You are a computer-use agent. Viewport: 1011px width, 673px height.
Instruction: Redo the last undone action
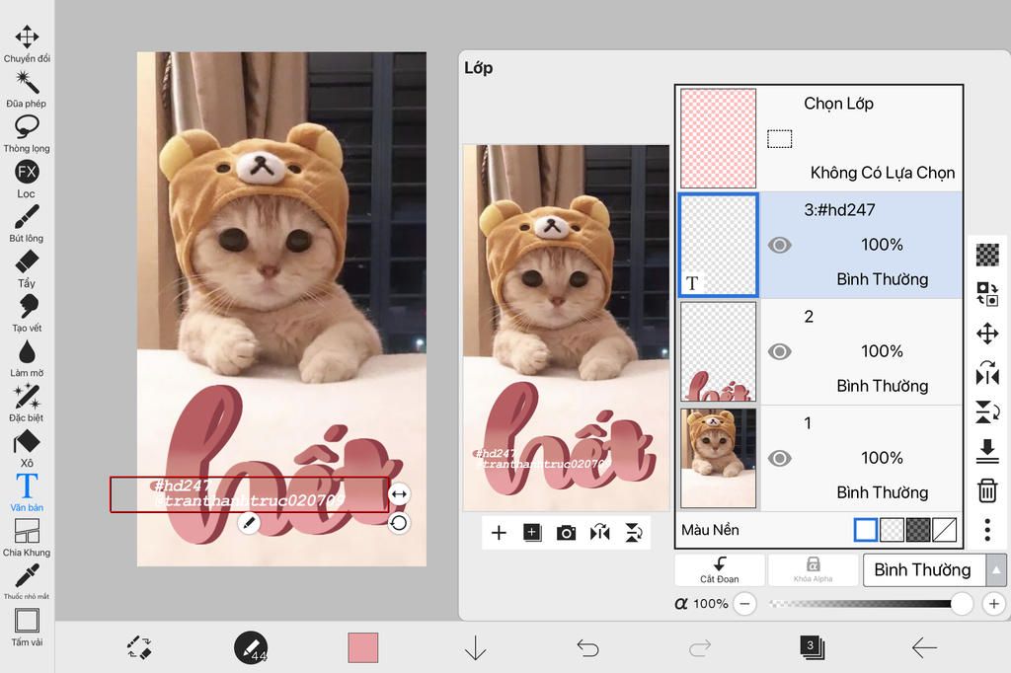pos(700,648)
